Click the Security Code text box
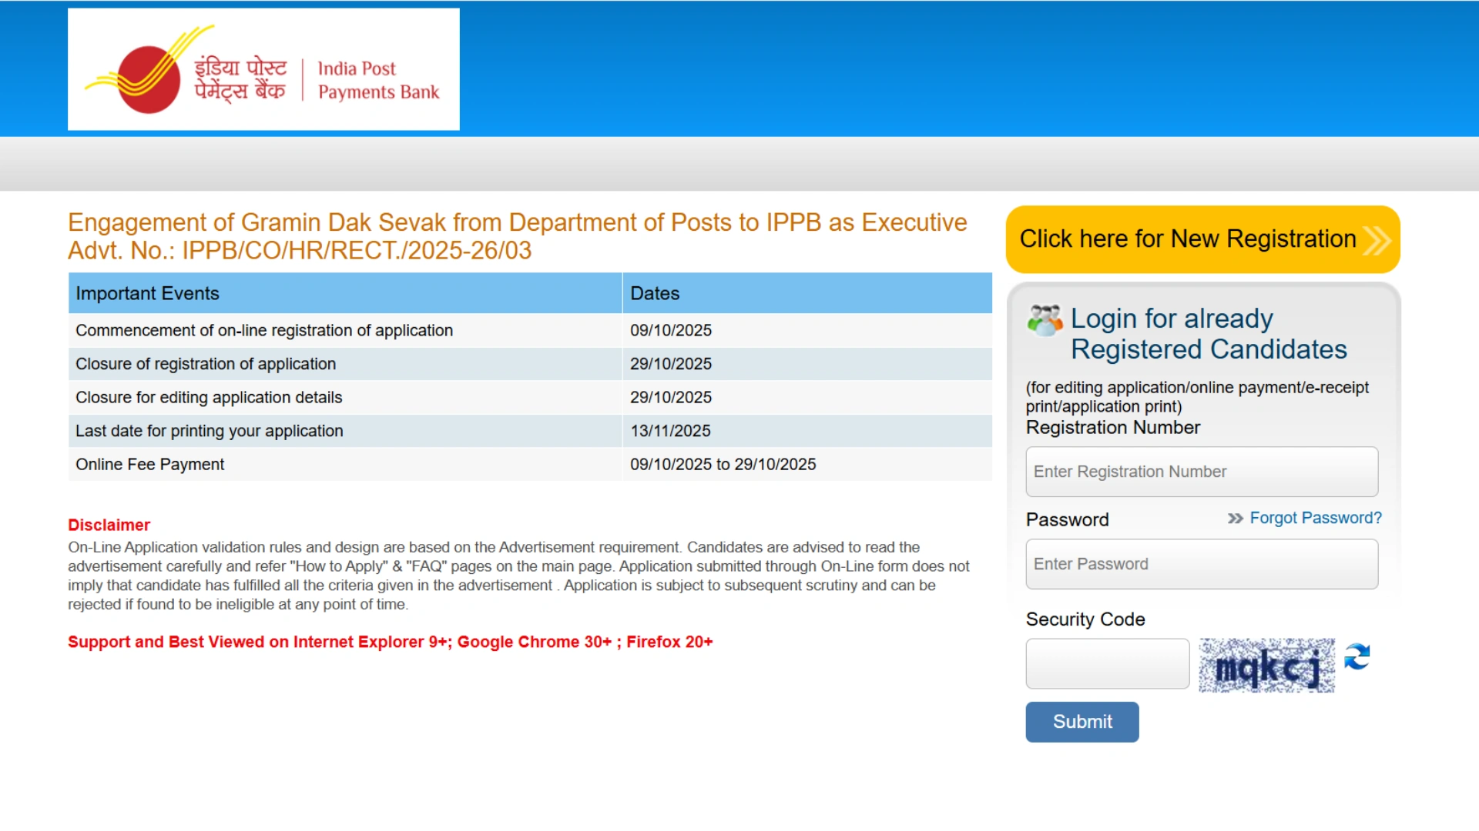 1107,663
